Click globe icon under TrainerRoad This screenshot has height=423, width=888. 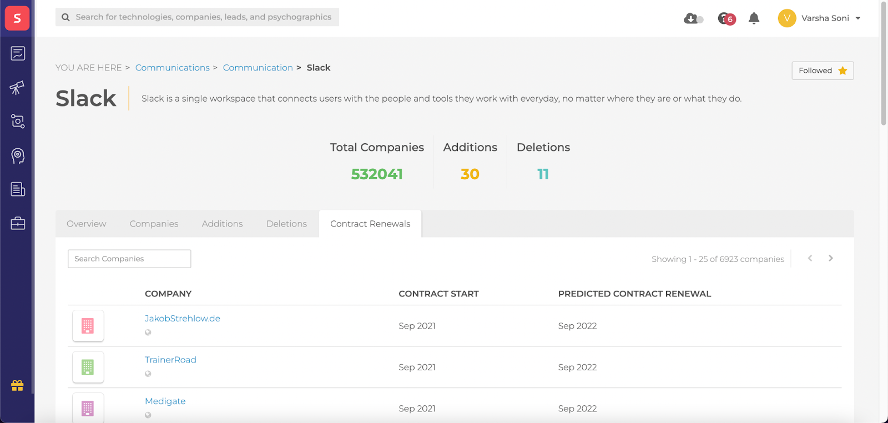click(x=148, y=374)
